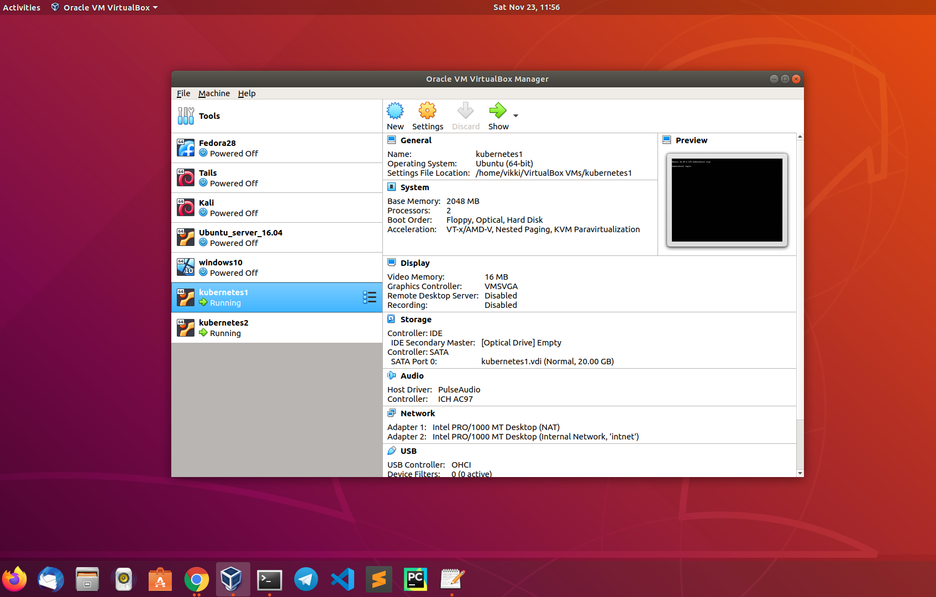Open the Oracle VM VirtualBox app menu
The image size is (936, 597).
coord(104,7)
